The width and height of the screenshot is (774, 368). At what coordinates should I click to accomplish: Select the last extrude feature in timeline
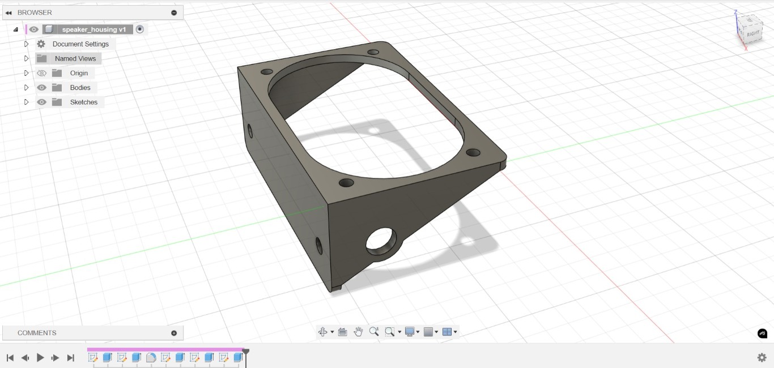(238, 357)
